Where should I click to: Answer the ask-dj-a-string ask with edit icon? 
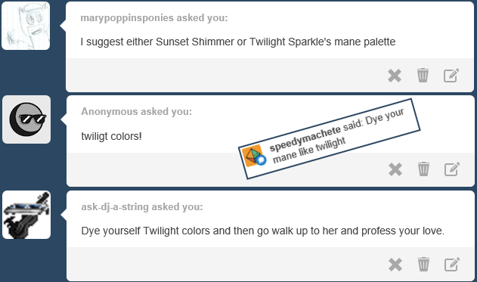(452, 264)
